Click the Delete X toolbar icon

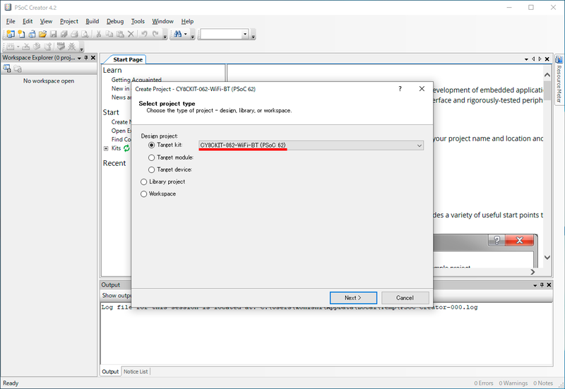point(131,34)
